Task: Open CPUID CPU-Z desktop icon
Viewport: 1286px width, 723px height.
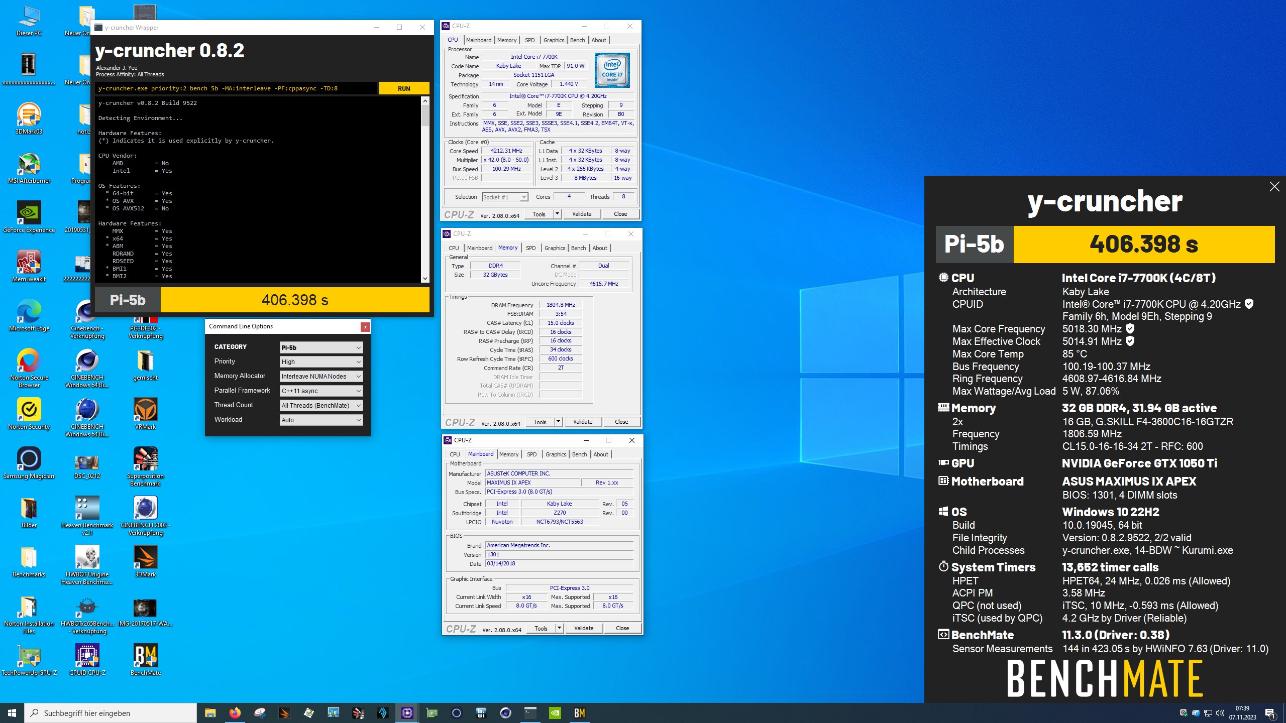Action: (x=87, y=660)
